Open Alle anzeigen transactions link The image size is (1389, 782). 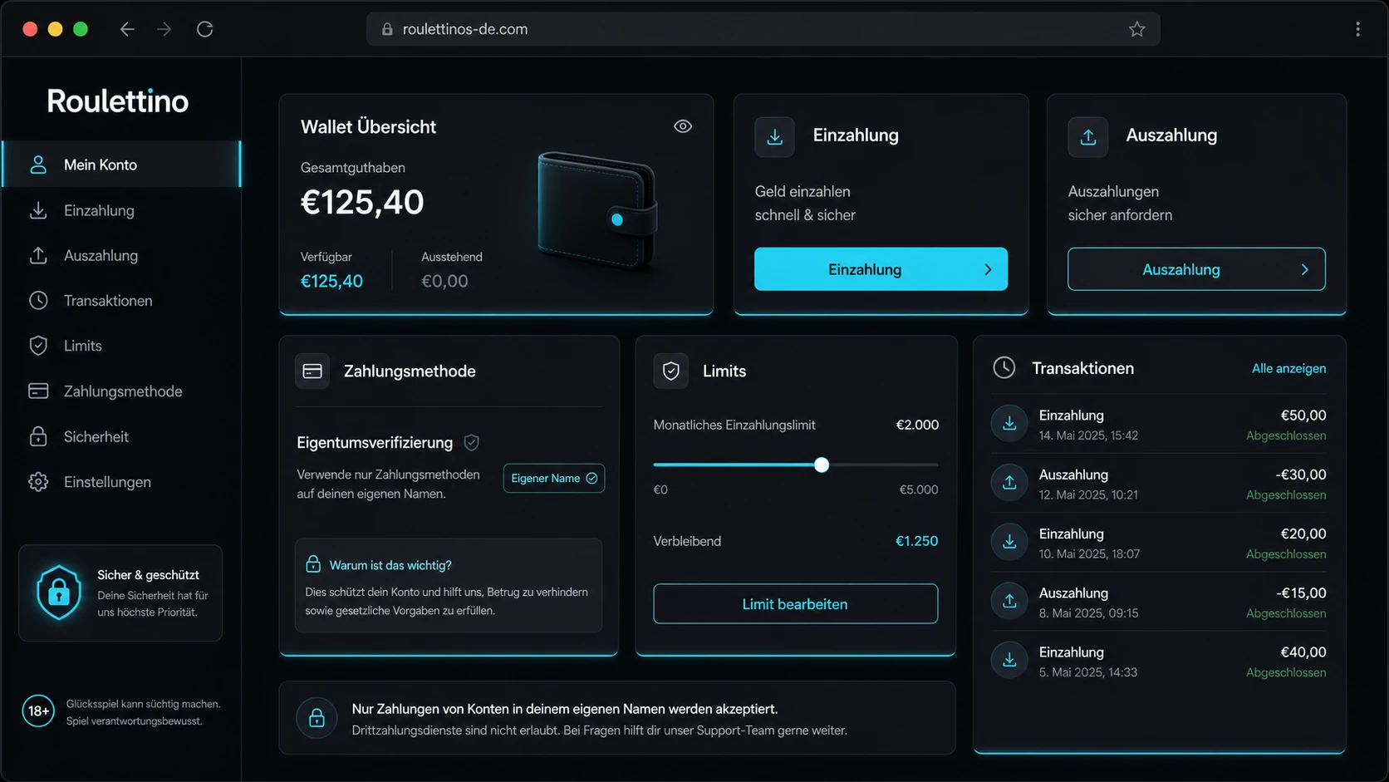[1288, 368]
